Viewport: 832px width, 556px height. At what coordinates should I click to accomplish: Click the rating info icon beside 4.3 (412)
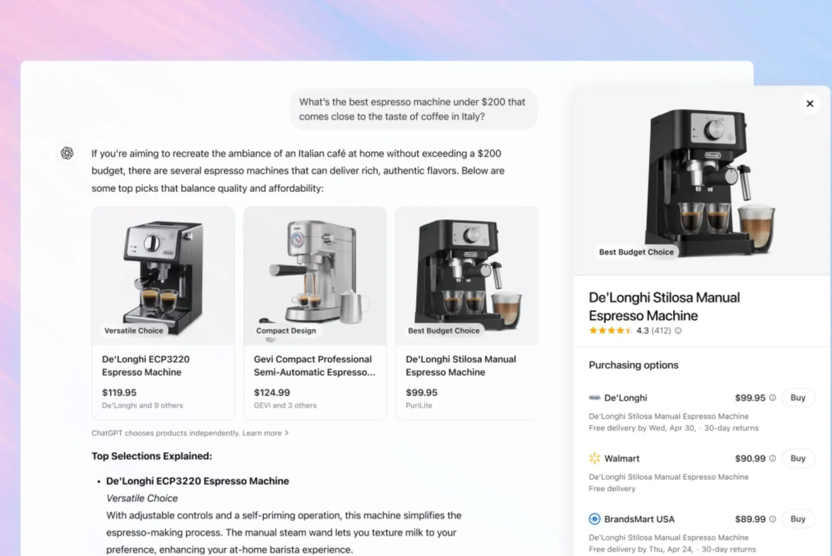[x=678, y=330]
